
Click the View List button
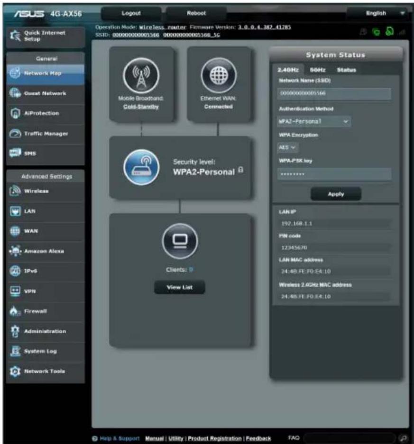pyautogui.click(x=180, y=287)
